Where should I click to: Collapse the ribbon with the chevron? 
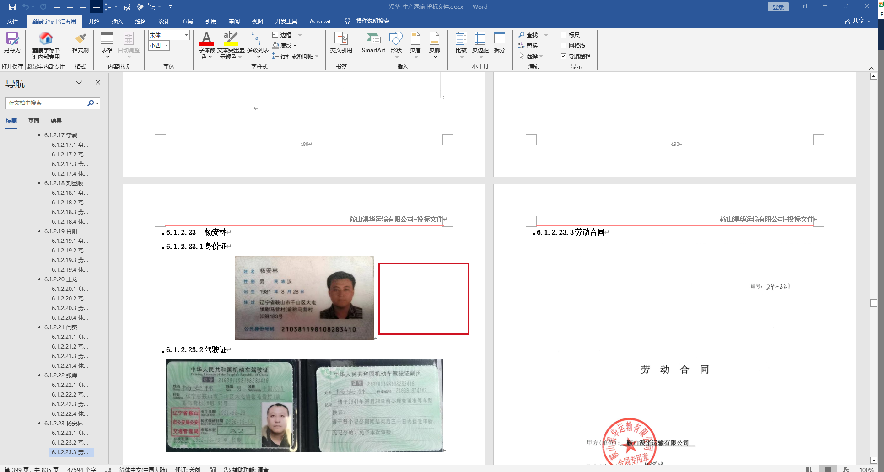point(871,68)
